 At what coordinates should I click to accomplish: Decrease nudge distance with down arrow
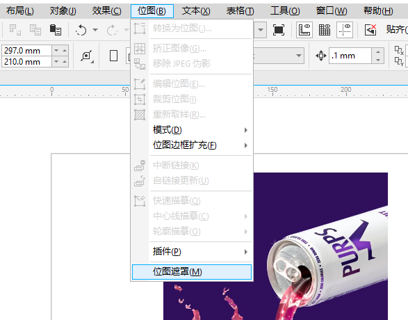click(378, 60)
